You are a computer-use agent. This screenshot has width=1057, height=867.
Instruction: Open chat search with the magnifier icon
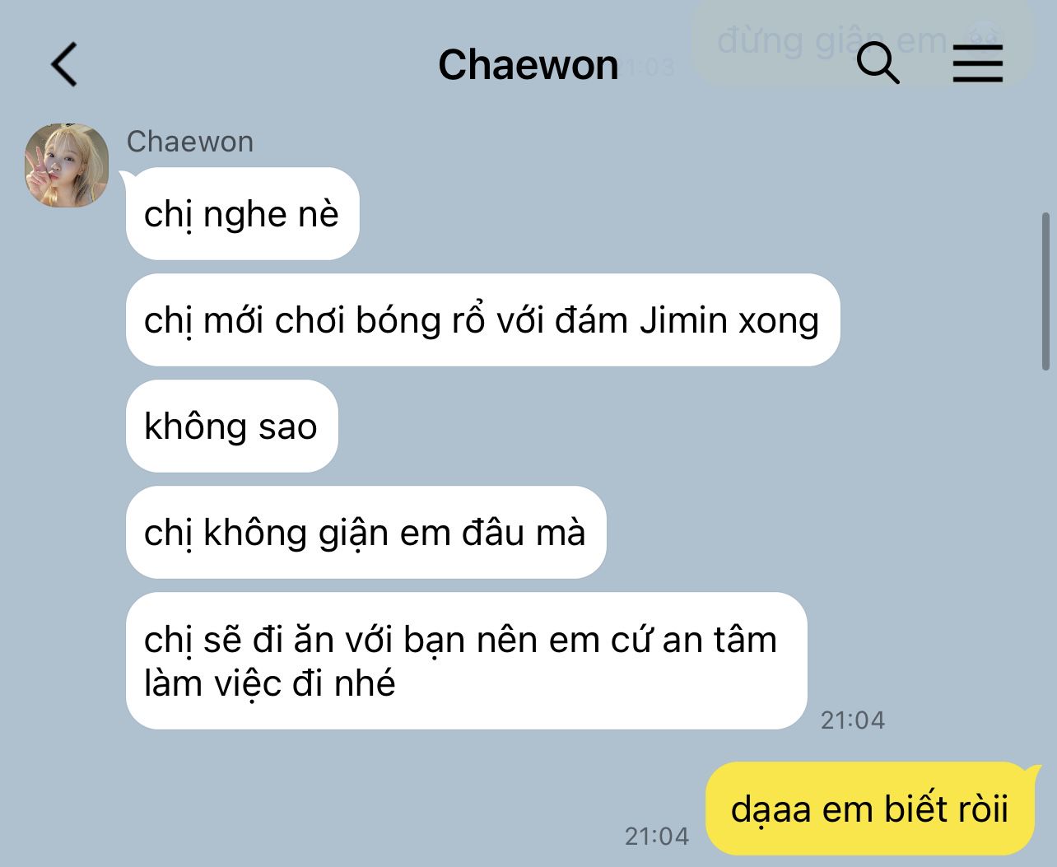pos(878,63)
